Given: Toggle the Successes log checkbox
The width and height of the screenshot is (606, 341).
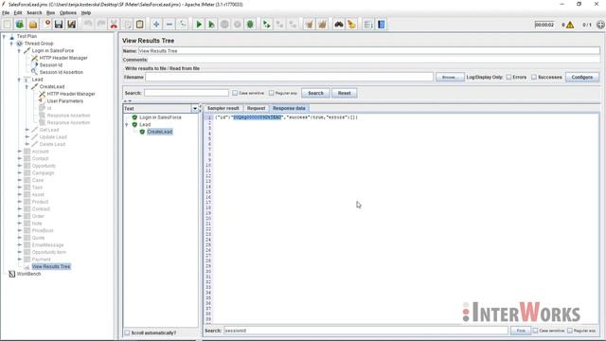Looking at the screenshot, I should click(534, 77).
